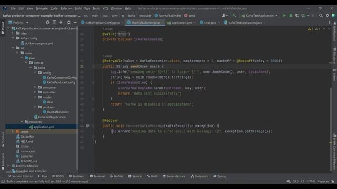Click gutter icon beside recoverKafkaMessage method
This screenshot has height=189, width=337.
click(x=87, y=126)
